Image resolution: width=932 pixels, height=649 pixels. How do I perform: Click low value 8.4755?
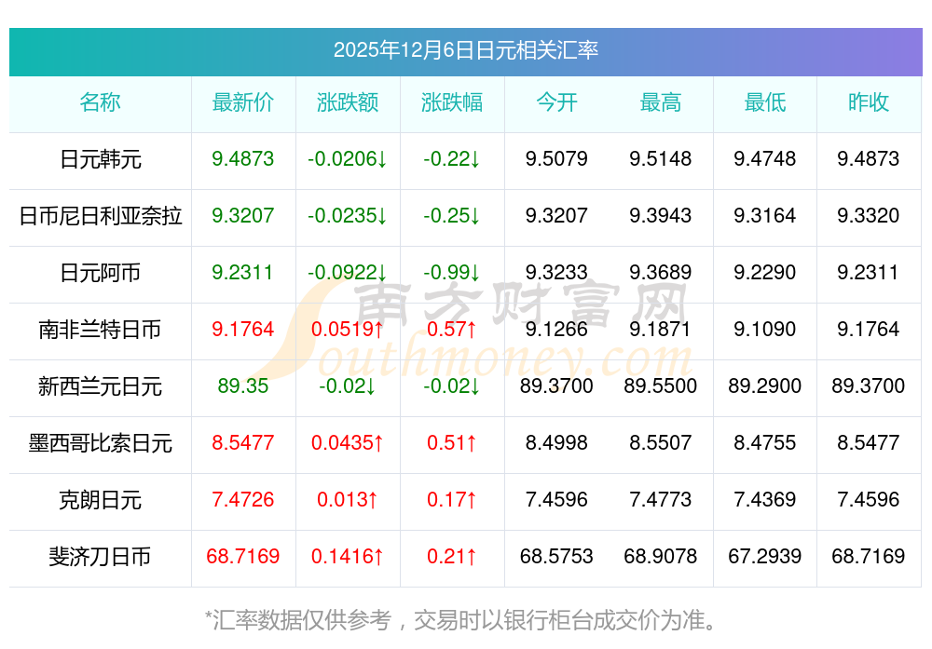point(765,442)
